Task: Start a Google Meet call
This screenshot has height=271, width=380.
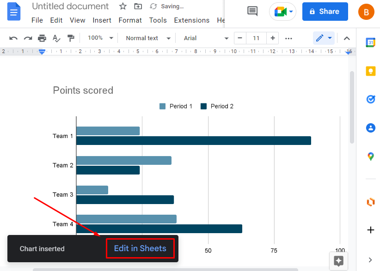Action: click(282, 12)
